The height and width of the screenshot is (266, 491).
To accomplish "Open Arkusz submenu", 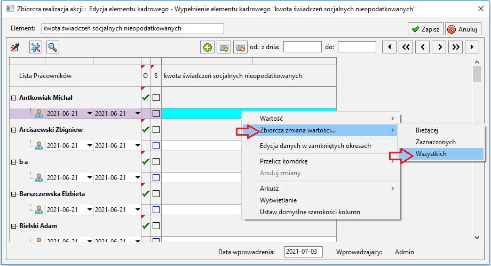I will point(321,189).
